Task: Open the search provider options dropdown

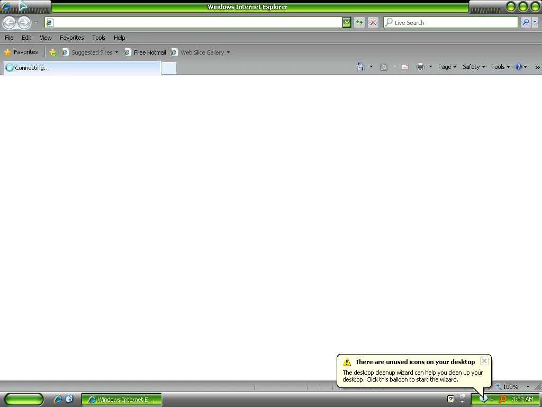Action: pyautogui.click(x=535, y=22)
